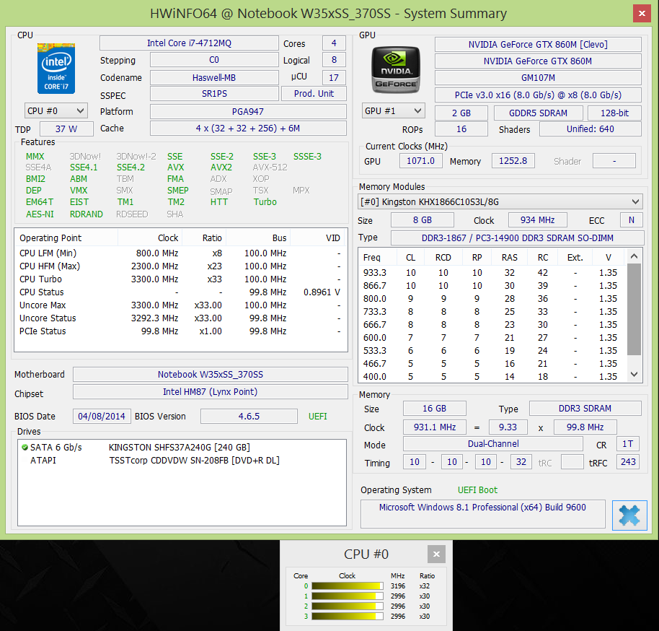
Task: Click the memory module 934 MHz clock field
Action: (538, 219)
